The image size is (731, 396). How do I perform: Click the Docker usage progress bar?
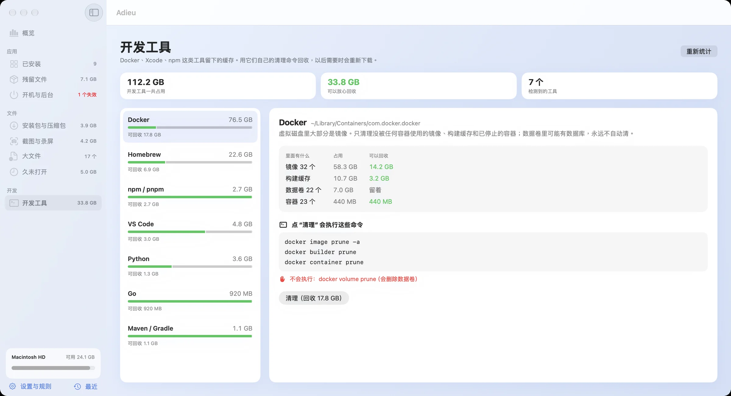190,128
